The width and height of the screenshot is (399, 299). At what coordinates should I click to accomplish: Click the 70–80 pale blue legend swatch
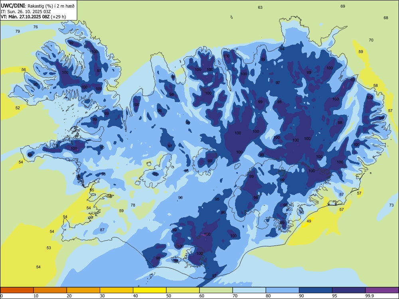pyautogui.click(x=249, y=290)
